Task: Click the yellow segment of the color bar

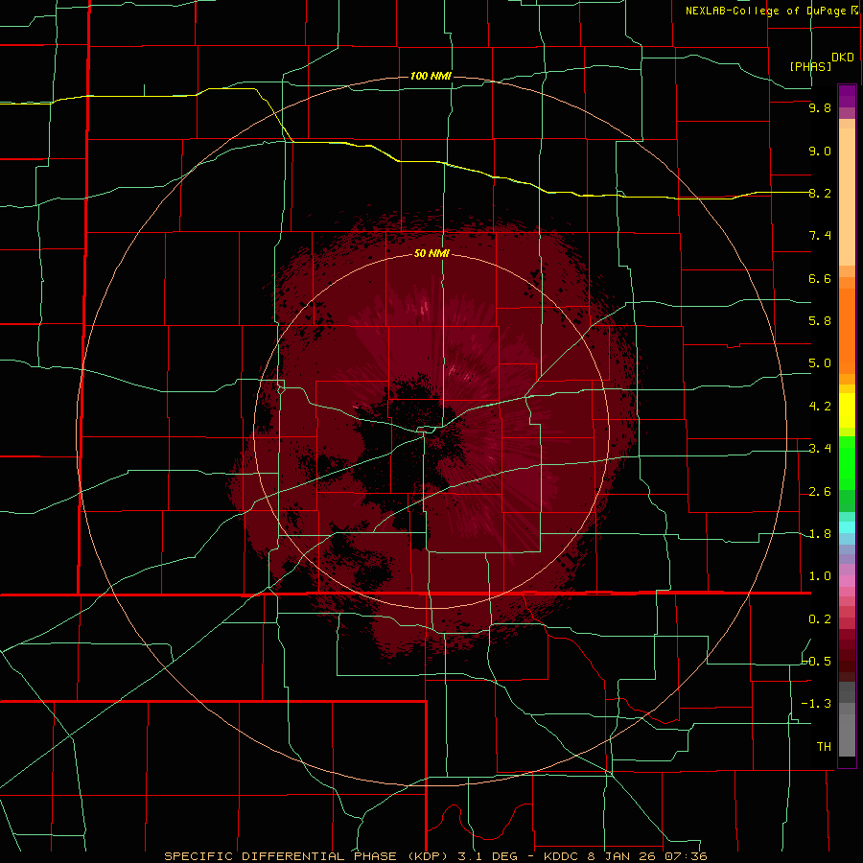Action: 847,410
